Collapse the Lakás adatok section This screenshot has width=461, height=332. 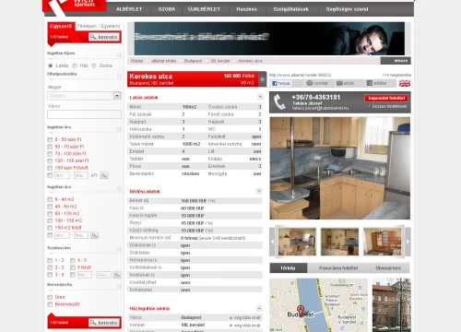pyautogui.click(x=260, y=97)
